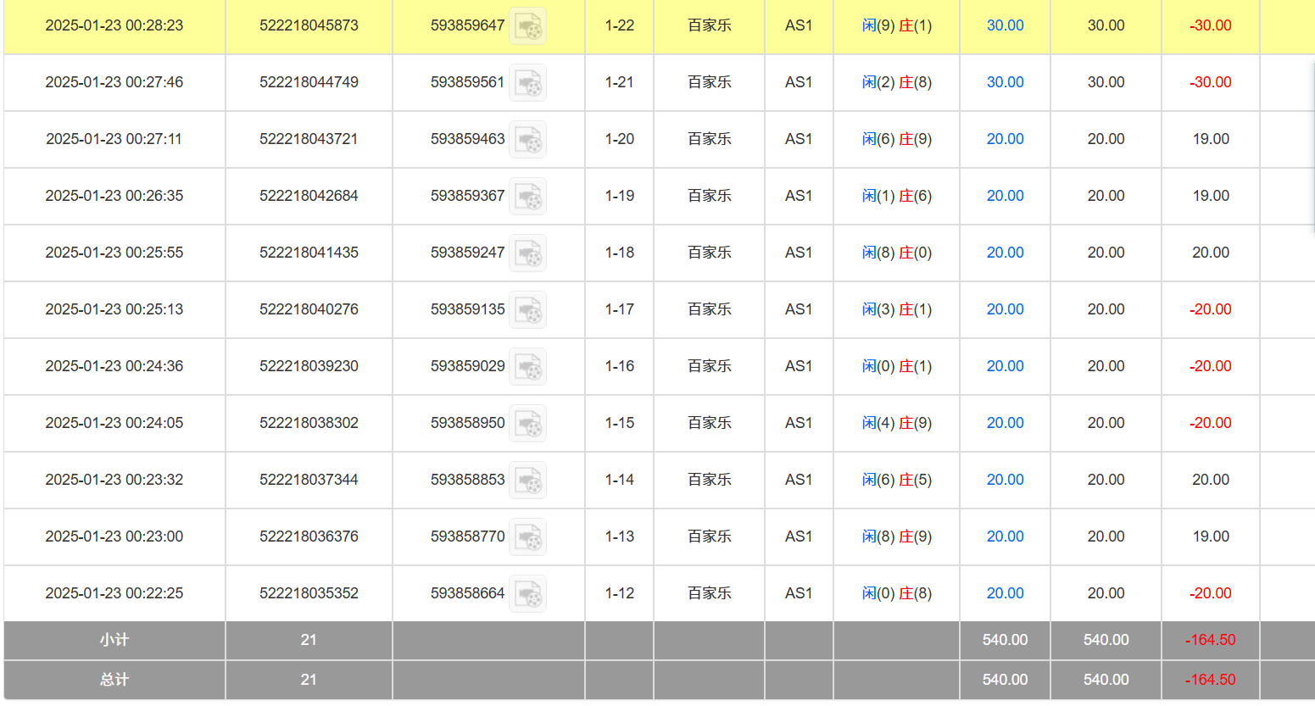Click replay icon for round 593858853
Image resolution: width=1315 pixels, height=706 pixels.
point(527,481)
